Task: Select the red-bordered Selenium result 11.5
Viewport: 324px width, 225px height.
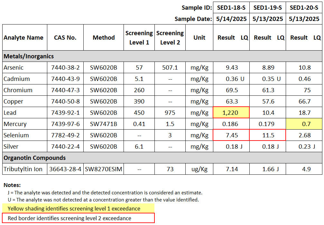Action: click(x=267, y=135)
